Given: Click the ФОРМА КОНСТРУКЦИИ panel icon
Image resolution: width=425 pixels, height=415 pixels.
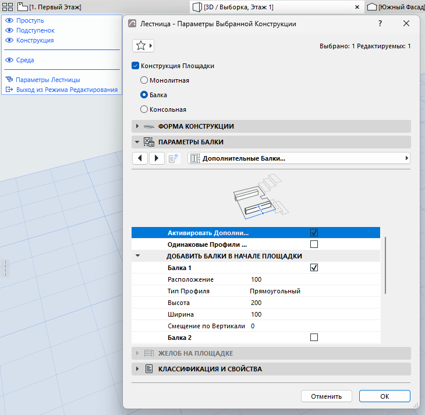Looking at the screenshot, I should click(x=149, y=126).
